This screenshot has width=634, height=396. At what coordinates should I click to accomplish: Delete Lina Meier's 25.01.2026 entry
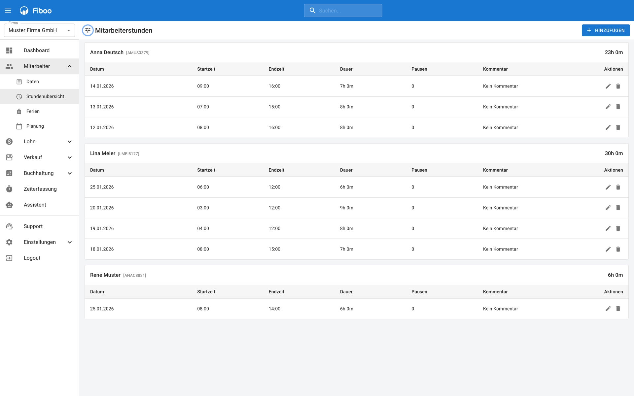(618, 187)
